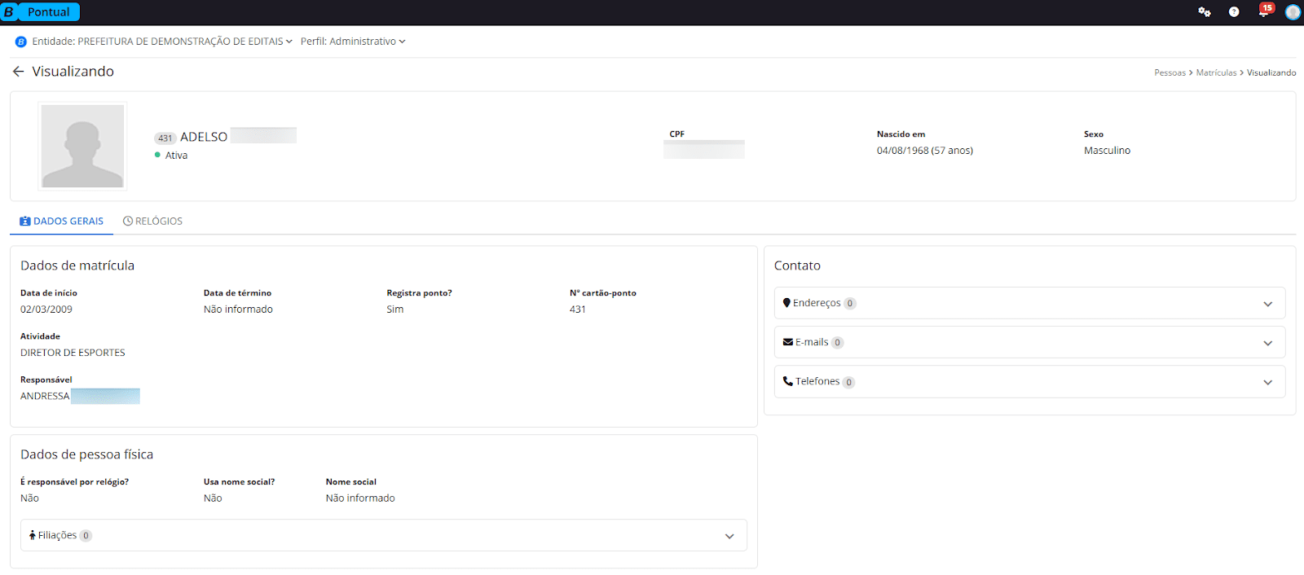The height and width of the screenshot is (575, 1304).
Task: Open the settings gears icon
Action: (x=1204, y=12)
